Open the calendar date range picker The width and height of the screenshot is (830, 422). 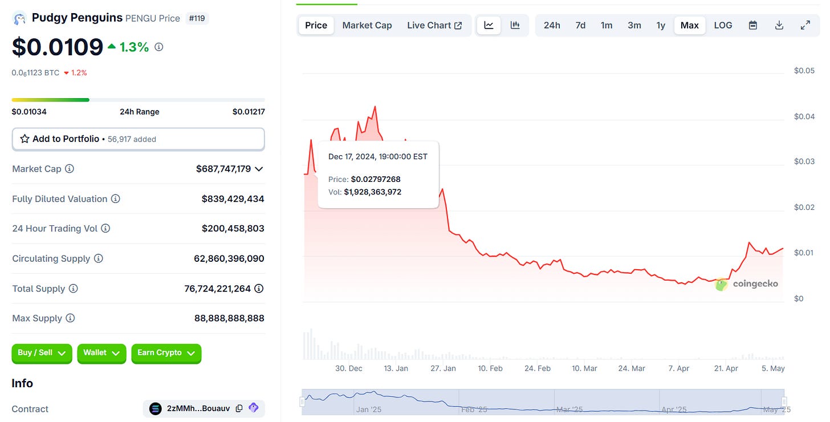coord(753,25)
